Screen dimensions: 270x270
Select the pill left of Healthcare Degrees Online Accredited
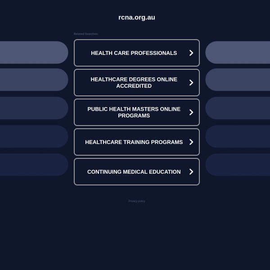(34, 80)
